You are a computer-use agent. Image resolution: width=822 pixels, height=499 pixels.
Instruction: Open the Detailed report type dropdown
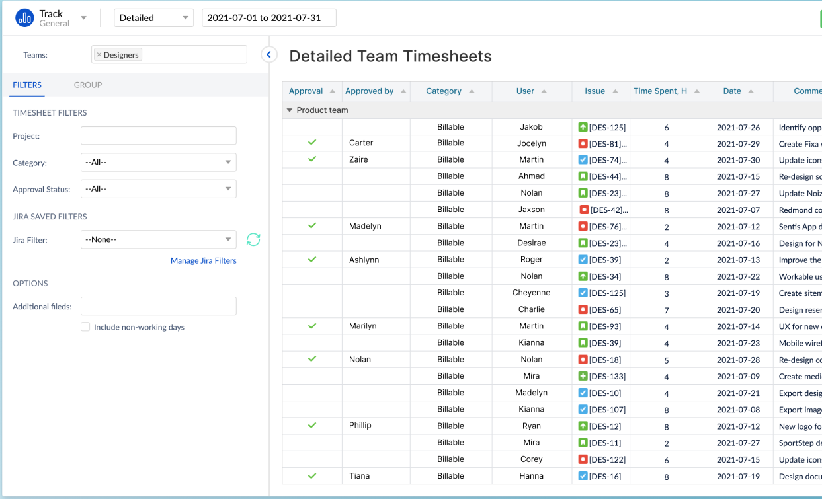pos(153,17)
